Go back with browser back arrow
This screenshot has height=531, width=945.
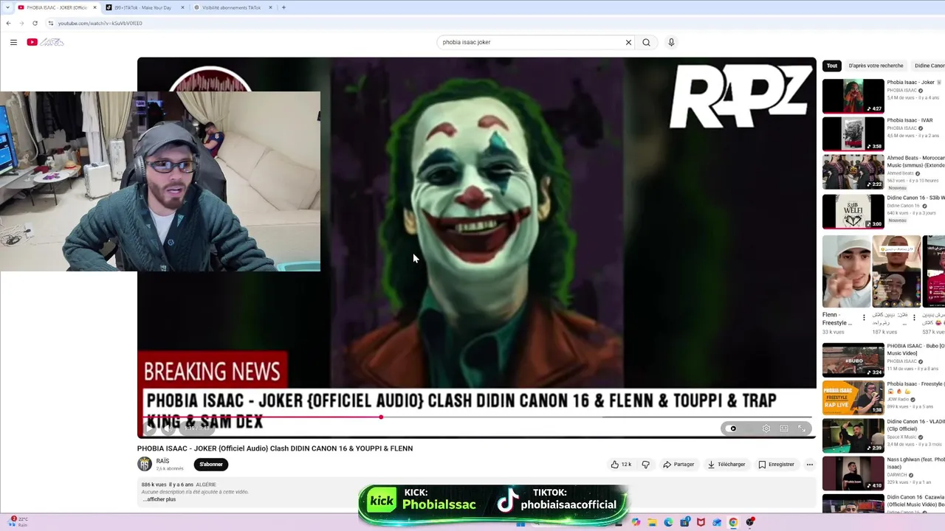[8, 23]
